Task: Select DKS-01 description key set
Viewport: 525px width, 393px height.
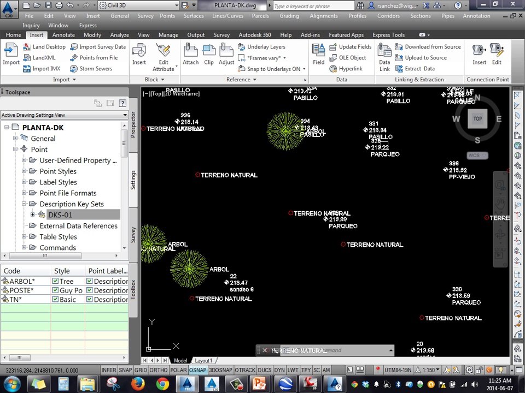Action: pyautogui.click(x=60, y=215)
